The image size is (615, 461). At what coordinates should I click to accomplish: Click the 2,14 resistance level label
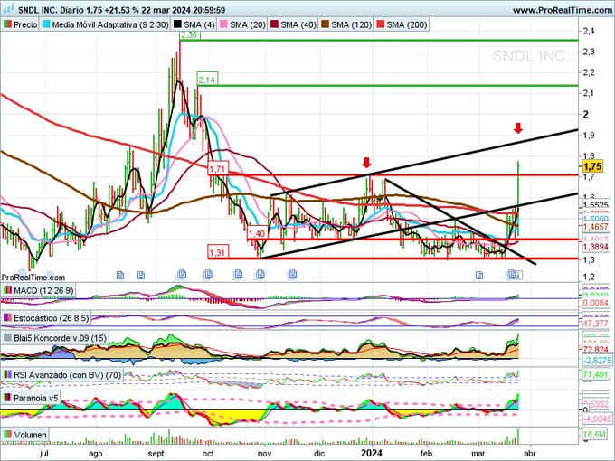point(207,80)
